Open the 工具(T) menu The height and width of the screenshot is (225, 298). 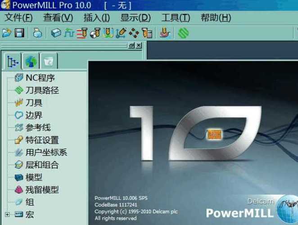coord(176,18)
